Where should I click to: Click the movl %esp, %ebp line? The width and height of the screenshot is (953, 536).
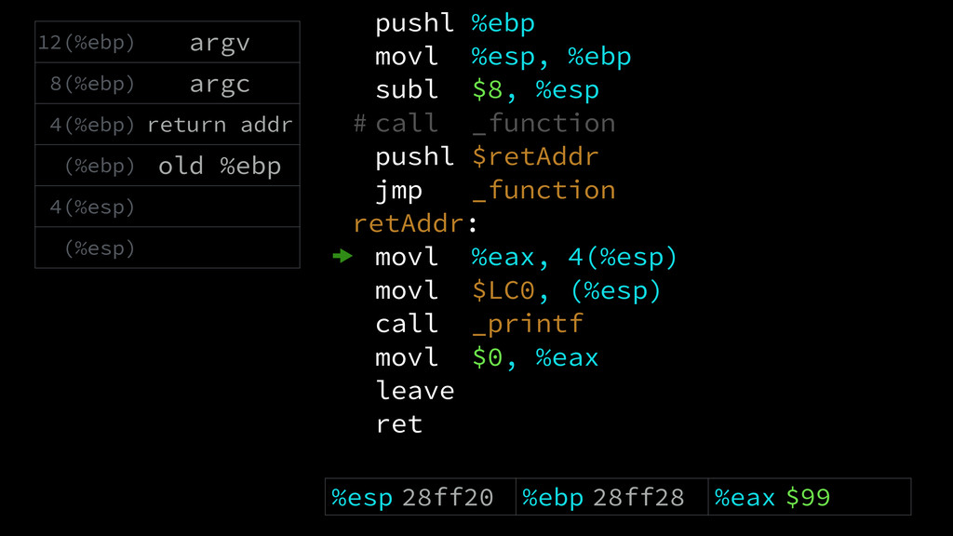click(503, 57)
